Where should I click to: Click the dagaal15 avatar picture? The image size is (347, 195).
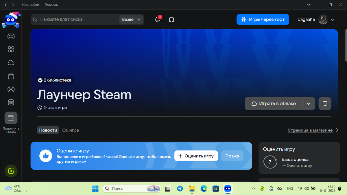tap(323, 19)
